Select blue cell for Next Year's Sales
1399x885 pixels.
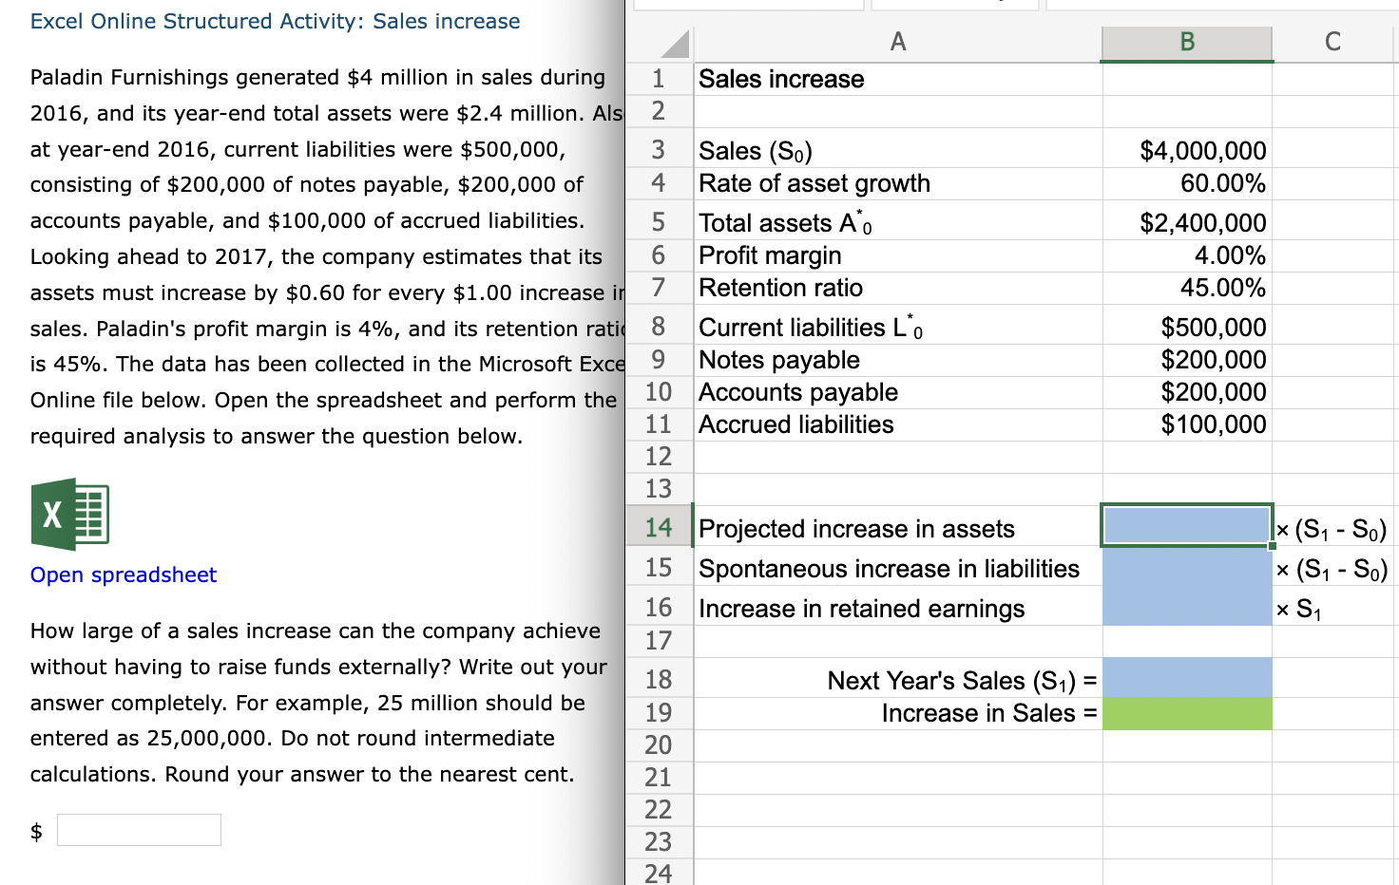click(1187, 678)
